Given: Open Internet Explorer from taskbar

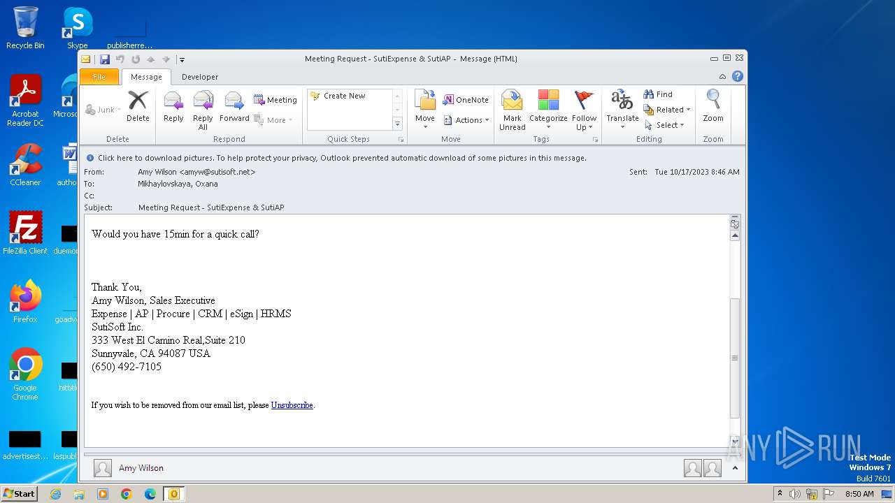Looking at the screenshot, I should pos(56,494).
